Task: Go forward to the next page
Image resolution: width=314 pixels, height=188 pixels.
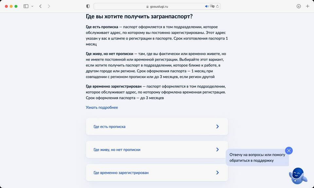Action: (x=49, y=6)
